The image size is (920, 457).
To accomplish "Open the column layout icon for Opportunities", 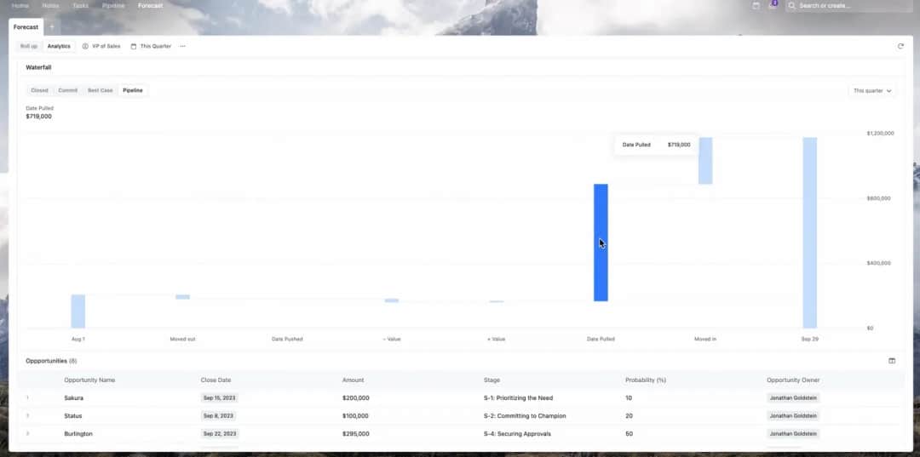I will click(892, 361).
